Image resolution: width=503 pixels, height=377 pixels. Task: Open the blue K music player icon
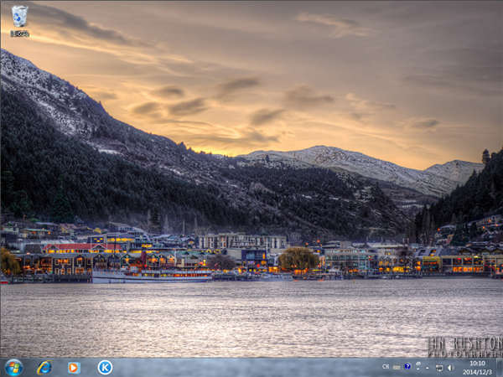pyautogui.click(x=105, y=367)
